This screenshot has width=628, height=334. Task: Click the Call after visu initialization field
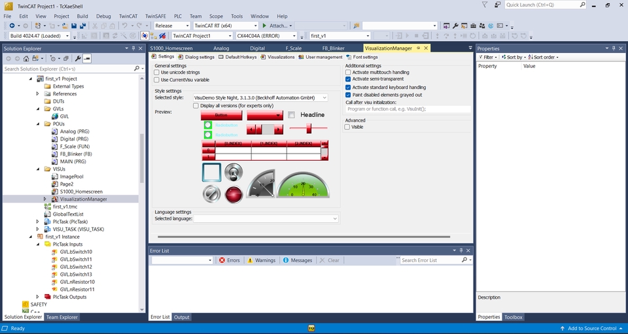pos(408,109)
